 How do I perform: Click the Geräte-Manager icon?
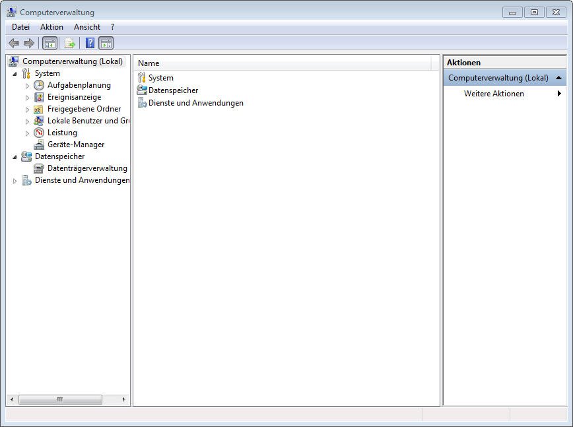(x=39, y=145)
